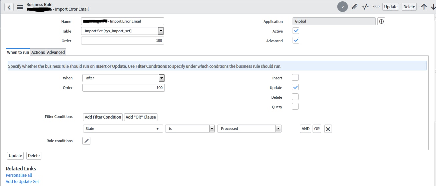436x186 pixels.
Task: Toggle the Advanced checkbox
Action: [296, 41]
